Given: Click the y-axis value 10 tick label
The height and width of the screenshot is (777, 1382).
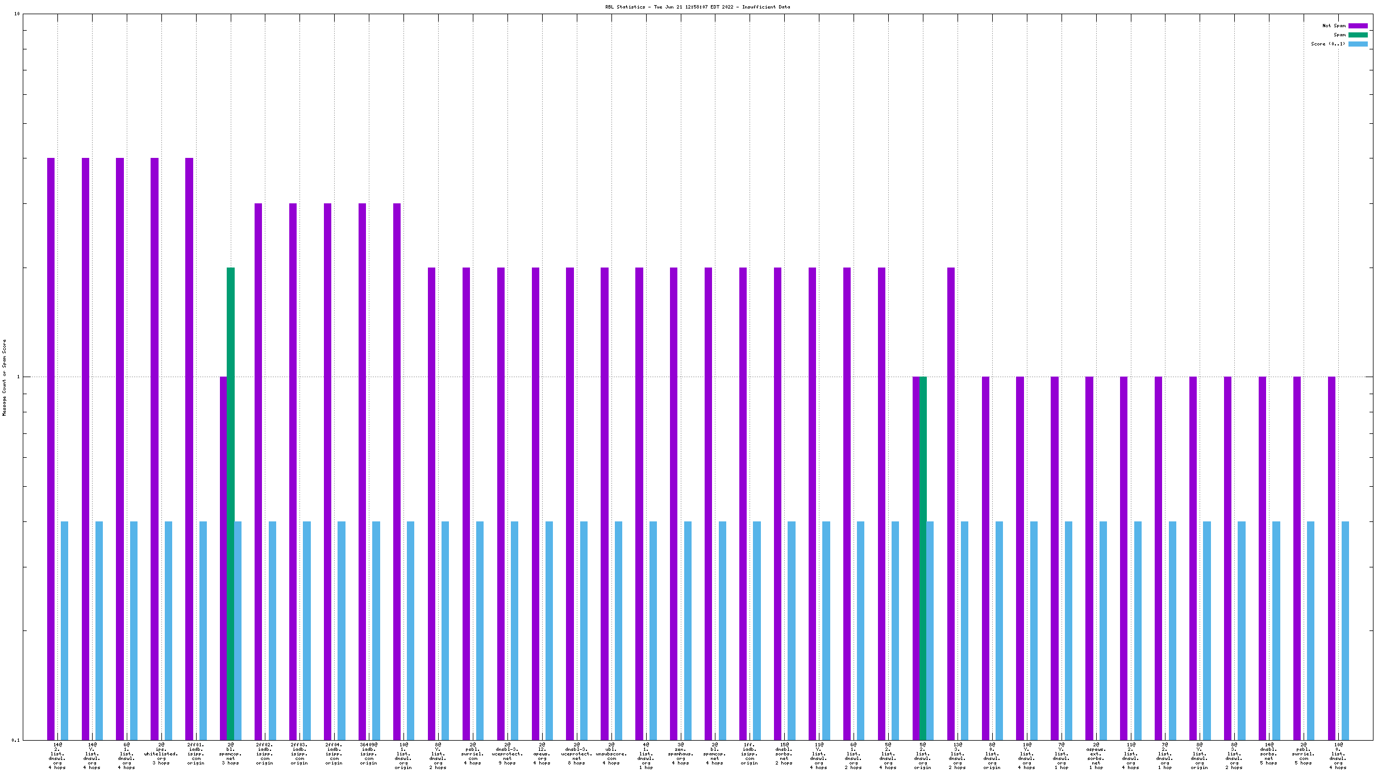Looking at the screenshot, I should coord(16,14).
